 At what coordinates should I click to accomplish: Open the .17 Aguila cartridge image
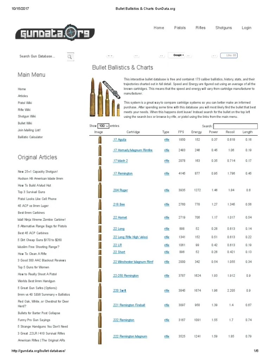point(100,140)
